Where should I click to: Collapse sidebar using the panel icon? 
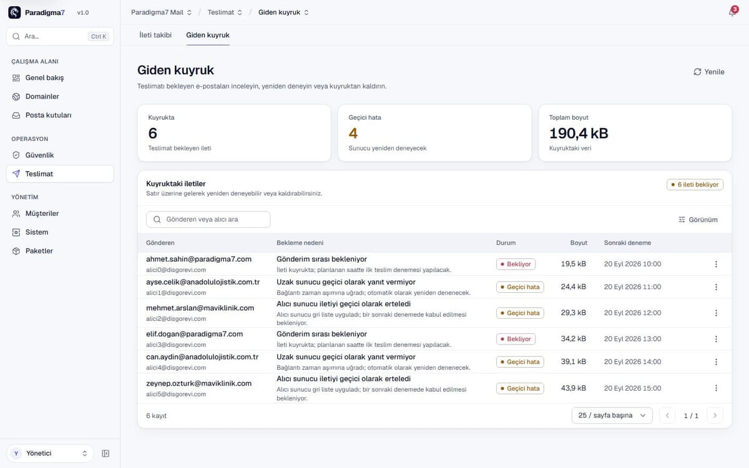[x=105, y=454]
